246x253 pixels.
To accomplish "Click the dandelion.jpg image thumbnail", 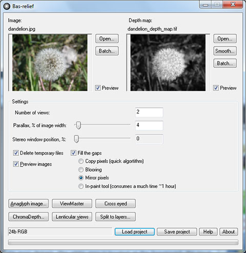I will (50, 62).
